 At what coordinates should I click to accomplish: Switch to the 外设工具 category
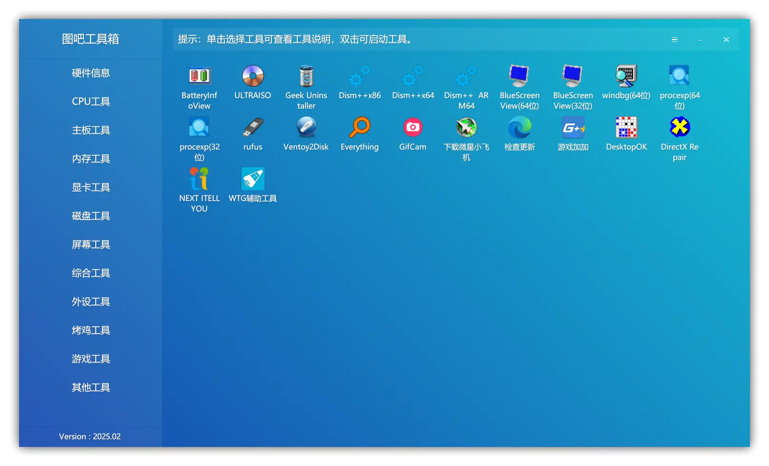(91, 302)
